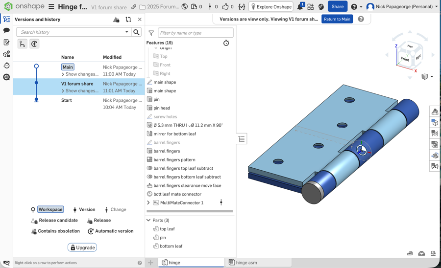This screenshot has height=268, width=441.
Task: Open the search history dropdown arrow
Action: point(126,32)
